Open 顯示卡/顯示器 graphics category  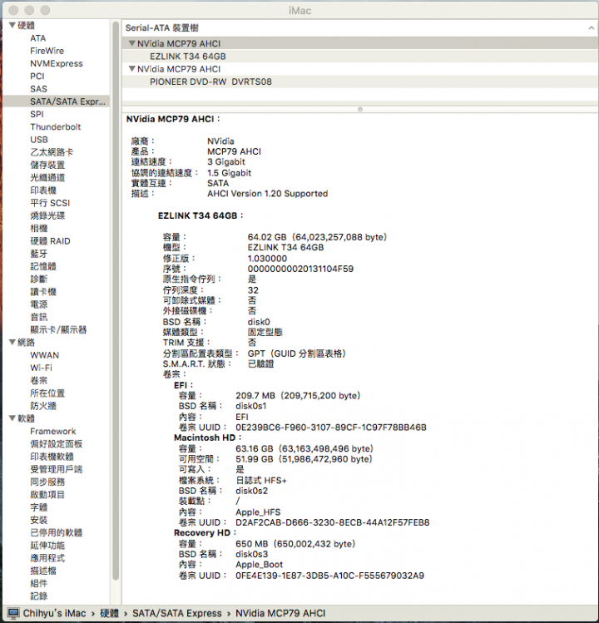[58, 329]
